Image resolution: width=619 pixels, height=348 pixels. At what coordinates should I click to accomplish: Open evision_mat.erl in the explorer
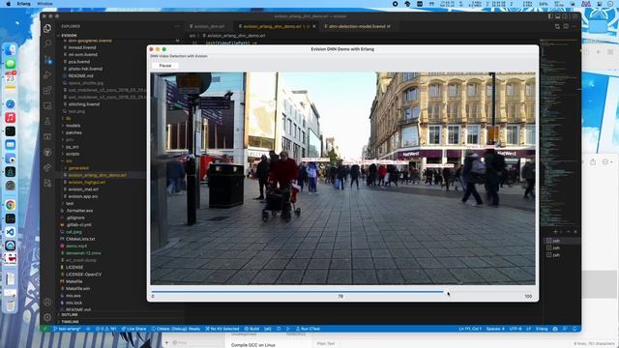pyautogui.click(x=83, y=189)
